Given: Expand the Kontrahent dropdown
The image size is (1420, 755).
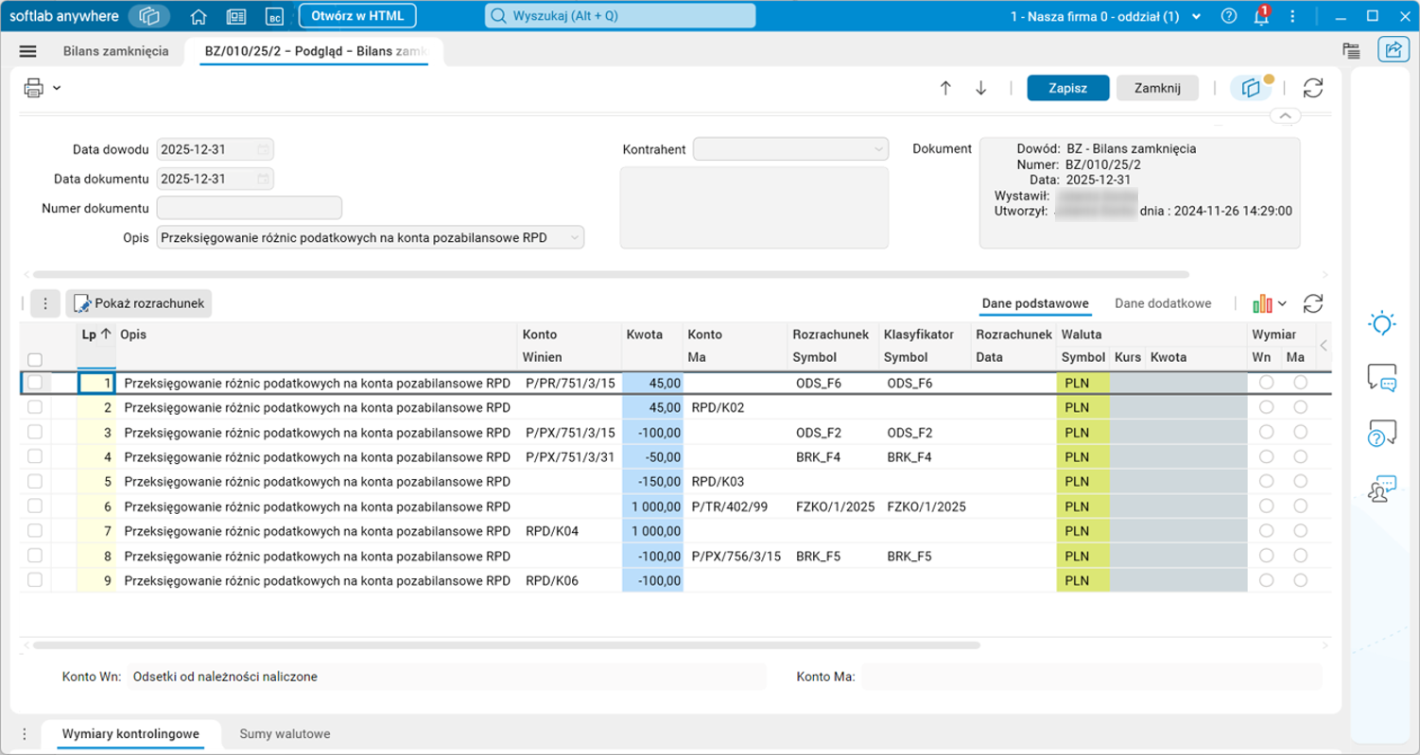Looking at the screenshot, I should click(878, 149).
